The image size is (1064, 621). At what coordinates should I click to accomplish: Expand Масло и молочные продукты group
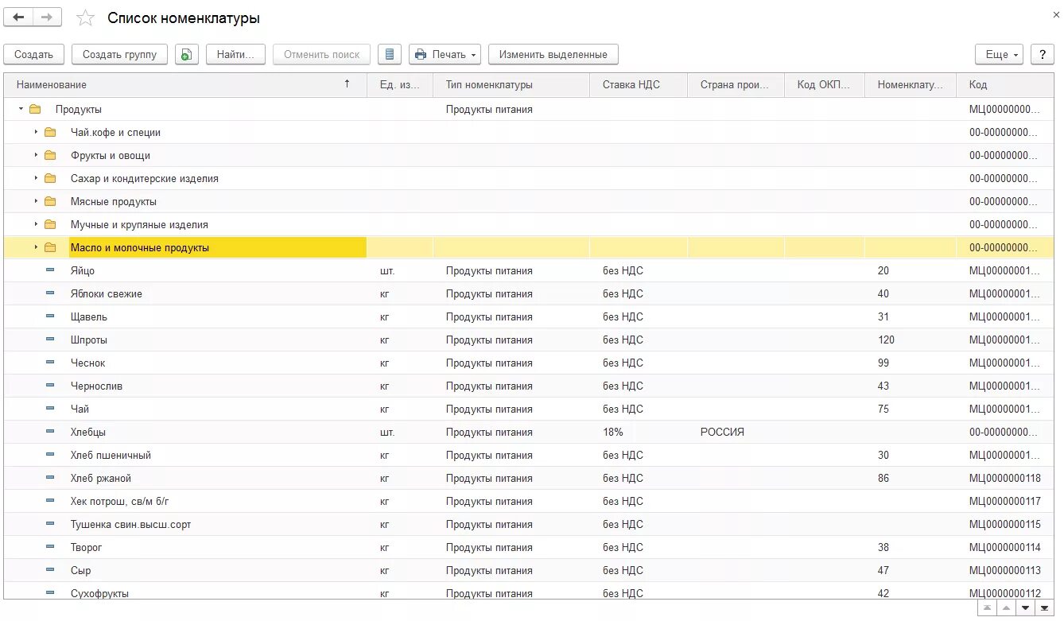point(36,247)
